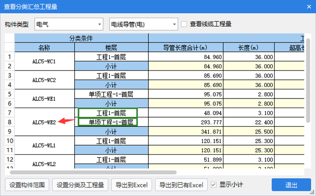The height and width of the screenshot is (196, 316).
Task: Select the 名称 column header
Action: coord(44,48)
